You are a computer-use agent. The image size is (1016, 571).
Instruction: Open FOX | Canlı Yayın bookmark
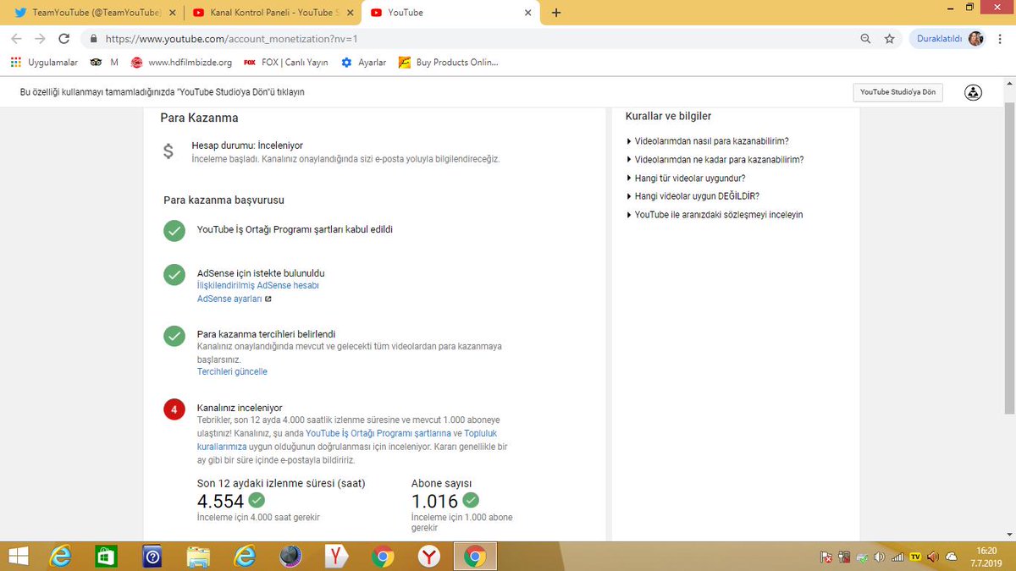(285, 63)
